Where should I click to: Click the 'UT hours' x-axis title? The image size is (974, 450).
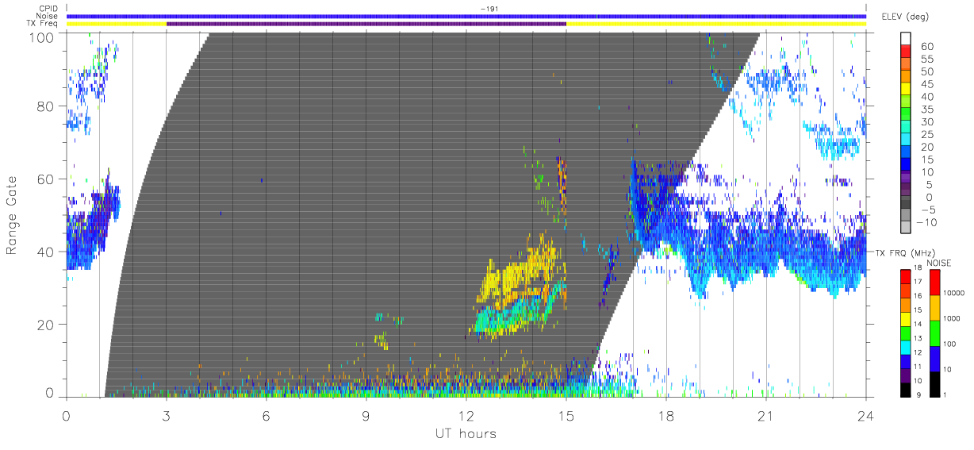point(466,434)
